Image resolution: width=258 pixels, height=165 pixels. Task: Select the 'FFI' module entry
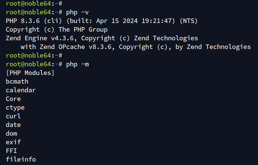tap(11, 151)
